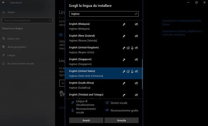Click handwriting icon for English (United States)
208x126 pixels.
point(136,71)
